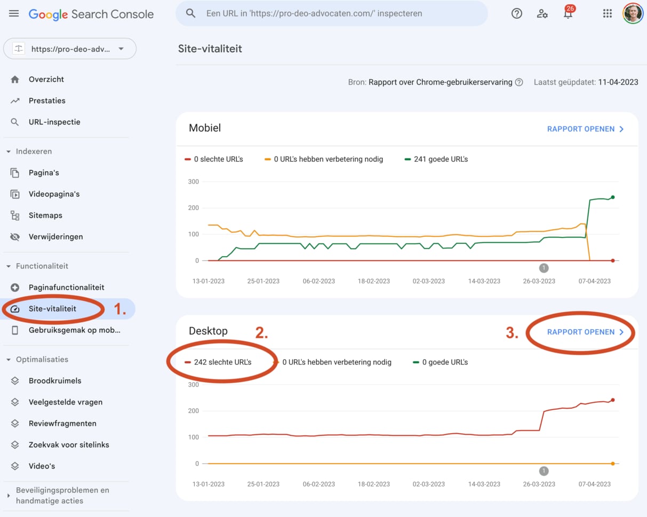Click the Overzicht home icon
Screen dimensions: 647x517
click(15, 79)
